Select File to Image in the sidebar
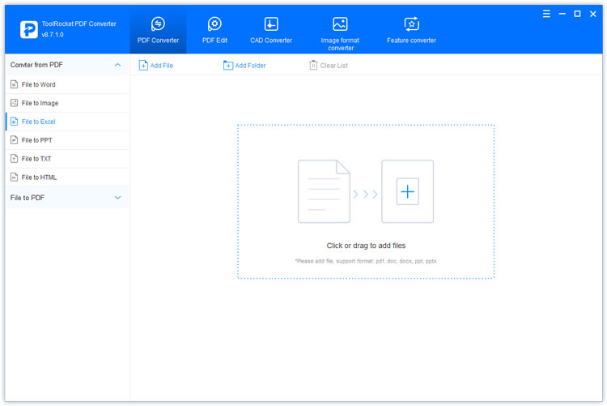Viewport: 607px width, 406px height. tap(68, 103)
